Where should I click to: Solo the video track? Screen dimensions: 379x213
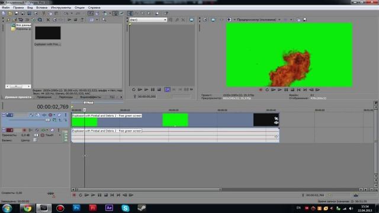click(66, 115)
